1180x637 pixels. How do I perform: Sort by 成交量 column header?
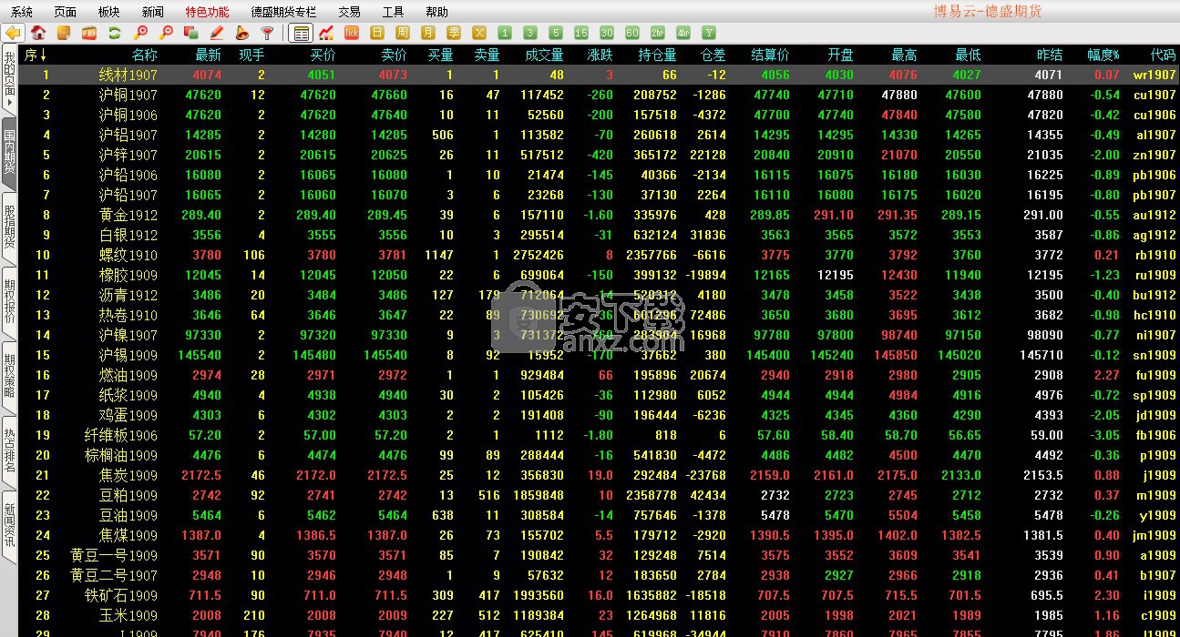click(544, 55)
